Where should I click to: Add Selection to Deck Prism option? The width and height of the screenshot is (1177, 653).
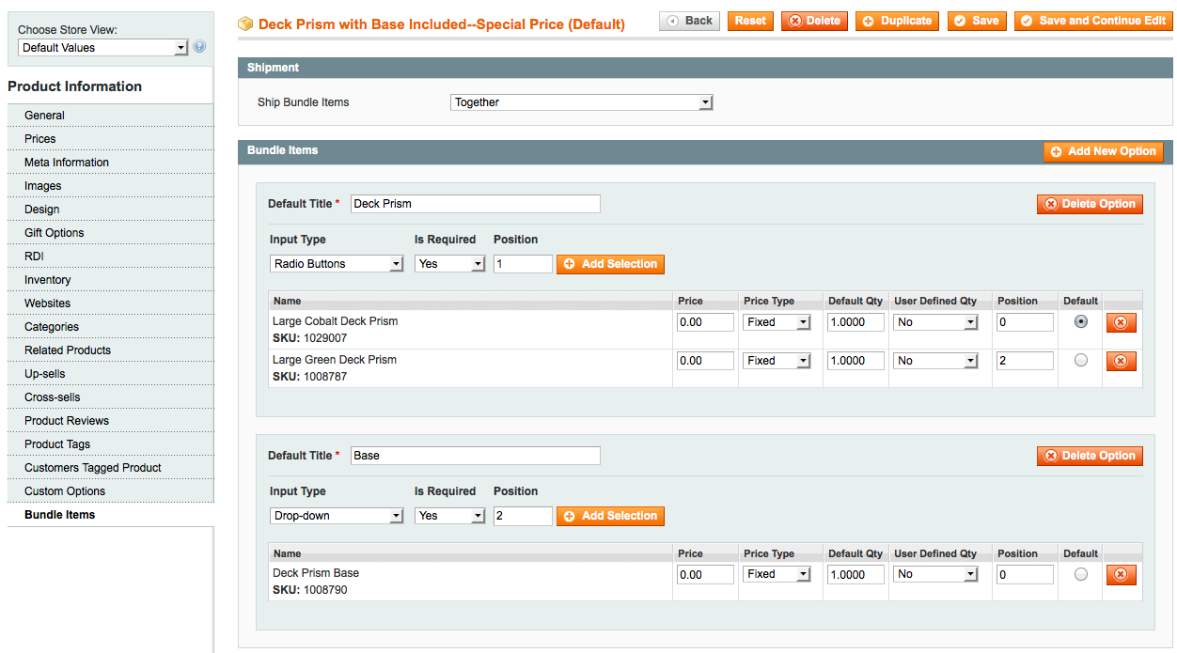pyautogui.click(x=610, y=264)
